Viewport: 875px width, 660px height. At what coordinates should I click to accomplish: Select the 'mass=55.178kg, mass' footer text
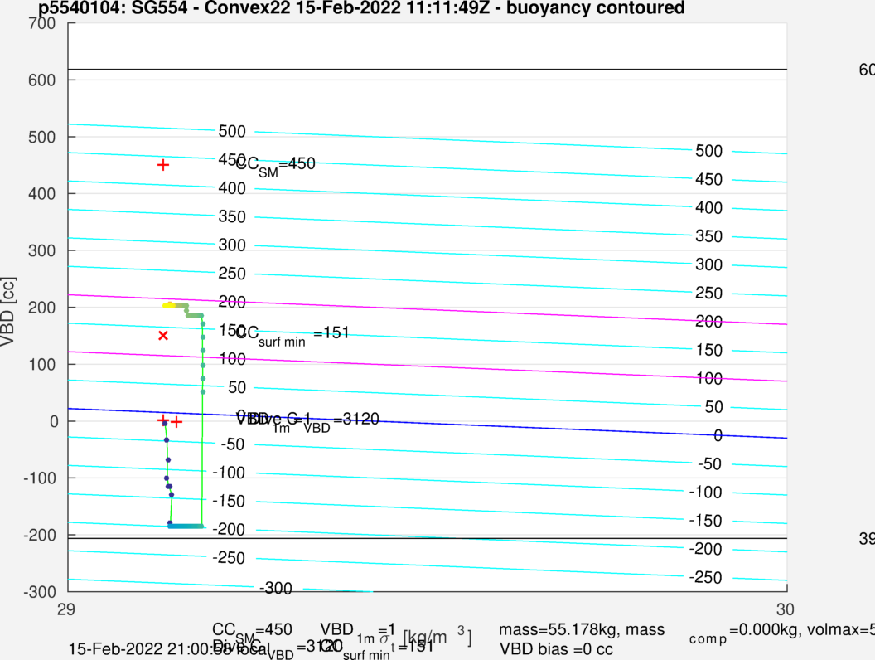582,630
